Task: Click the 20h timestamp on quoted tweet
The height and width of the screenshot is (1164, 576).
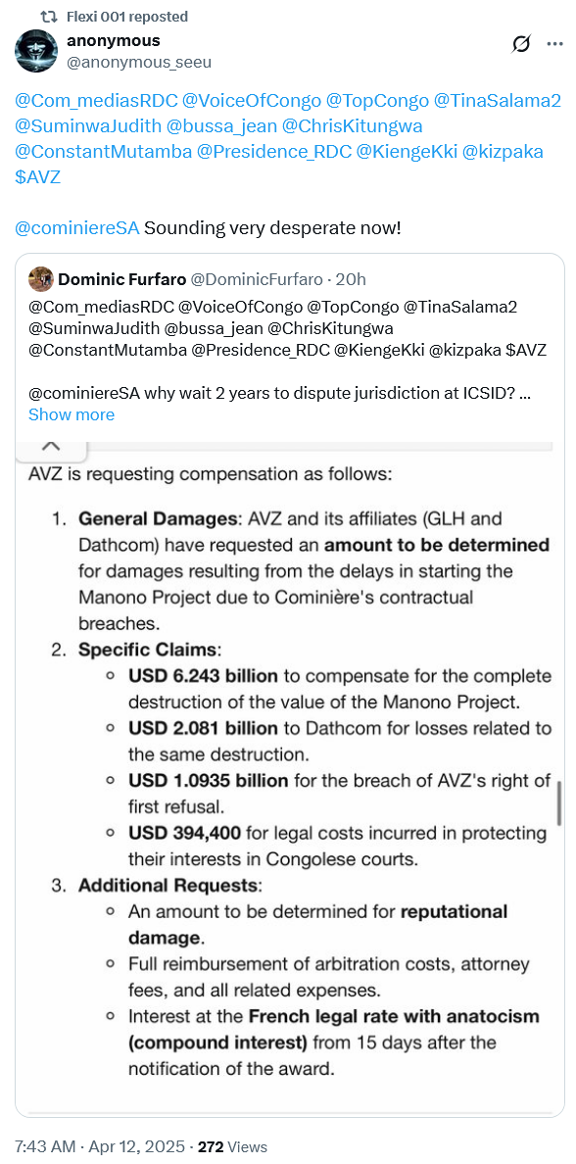Action: point(351,280)
